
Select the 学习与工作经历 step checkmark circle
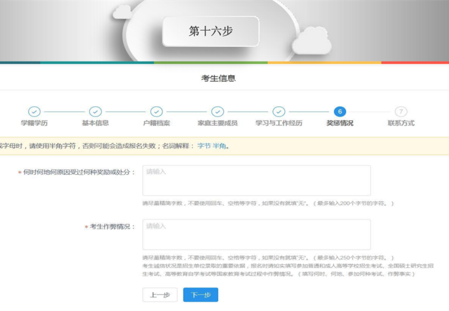[x=279, y=112]
